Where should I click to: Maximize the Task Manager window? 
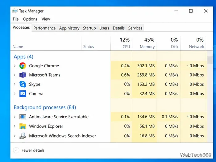(x=191, y=11)
